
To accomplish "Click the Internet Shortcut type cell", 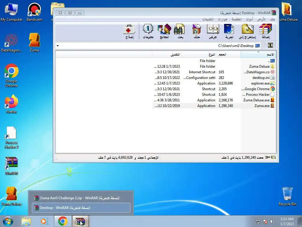I will 202,72.
